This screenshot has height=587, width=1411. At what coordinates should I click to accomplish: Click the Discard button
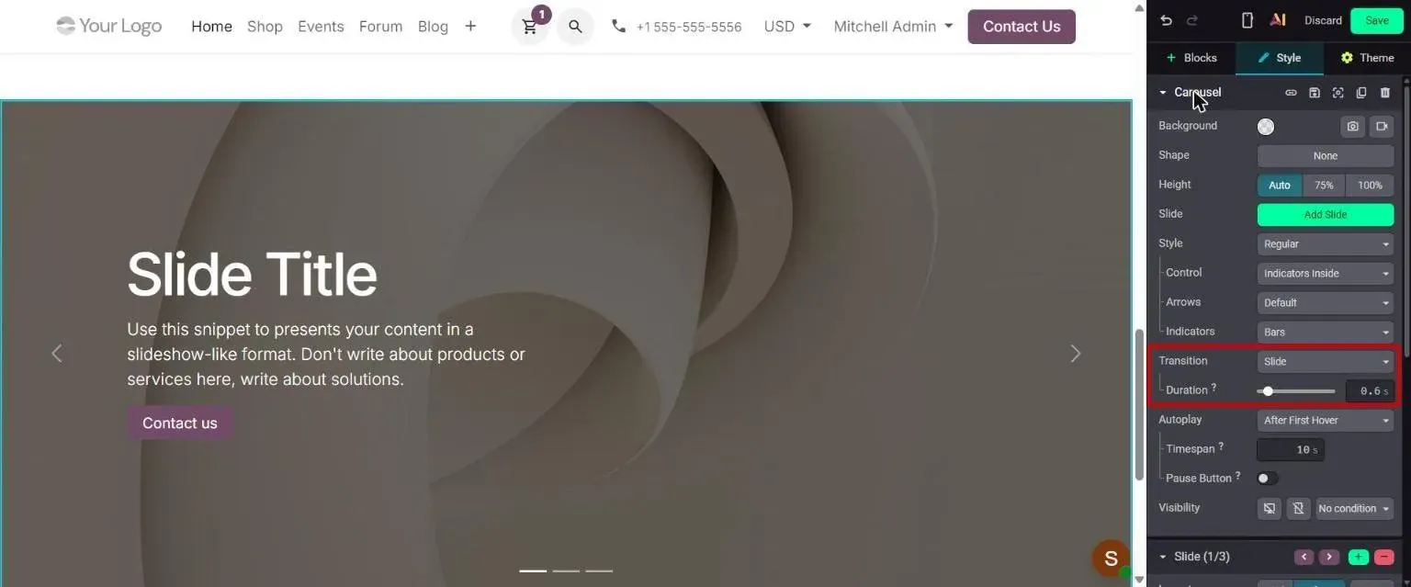1323,20
